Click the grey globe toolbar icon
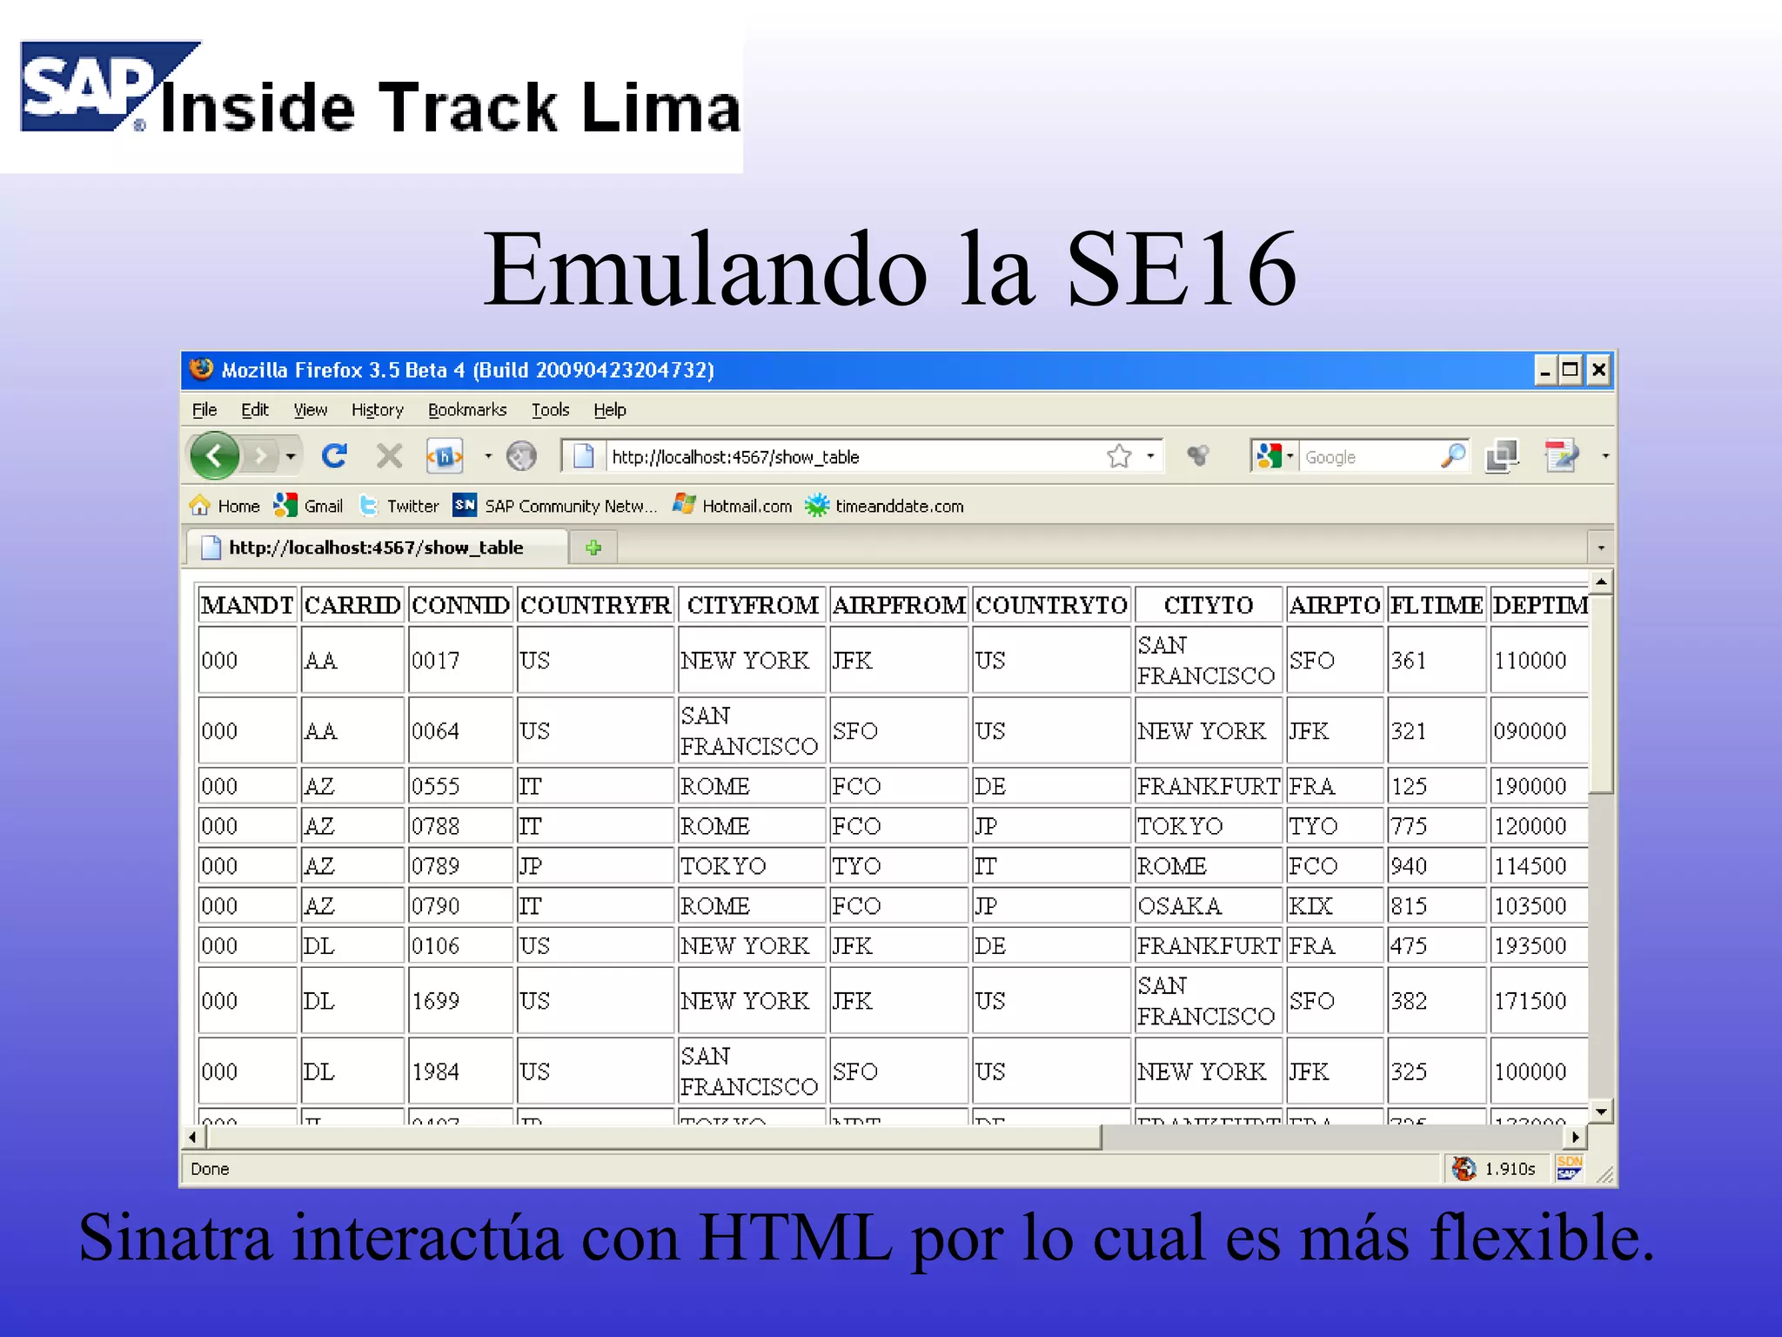The width and height of the screenshot is (1782, 1337). point(521,455)
